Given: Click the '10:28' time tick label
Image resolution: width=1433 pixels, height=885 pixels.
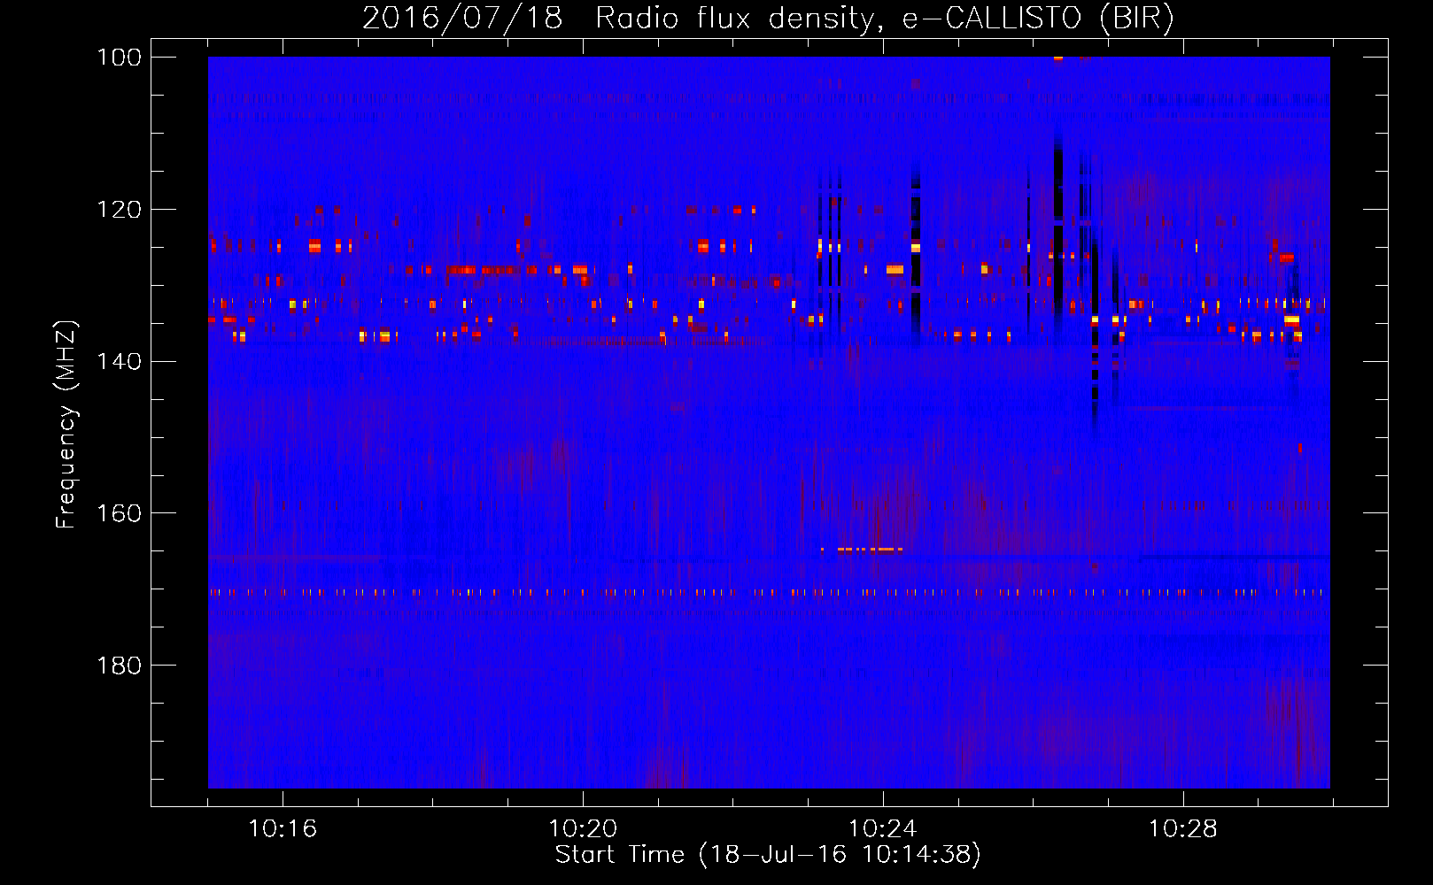Looking at the screenshot, I should 1183,829.
